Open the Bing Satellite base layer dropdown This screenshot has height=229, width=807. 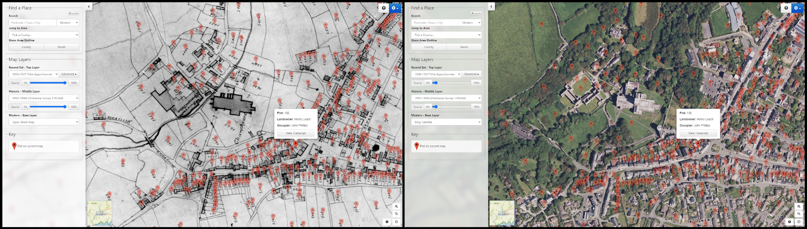click(446, 122)
